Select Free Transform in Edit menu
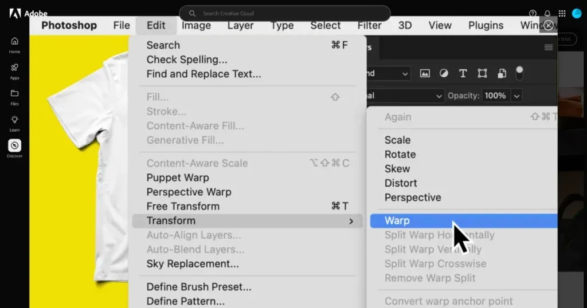Image resolution: width=587 pixels, height=308 pixels. [183, 206]
